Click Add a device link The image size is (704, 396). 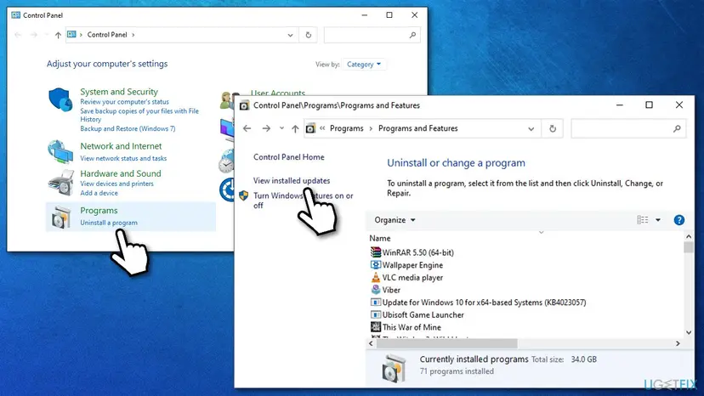(x=99, y=193)
